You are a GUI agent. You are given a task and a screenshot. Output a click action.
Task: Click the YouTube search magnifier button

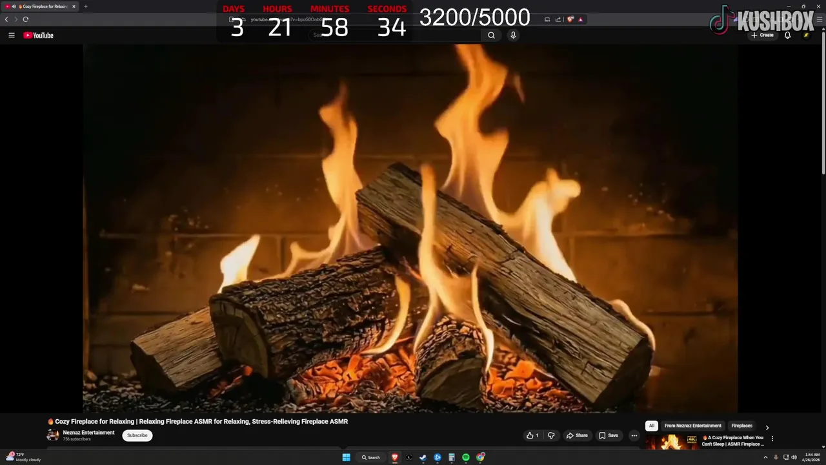[x=491, y=36]
